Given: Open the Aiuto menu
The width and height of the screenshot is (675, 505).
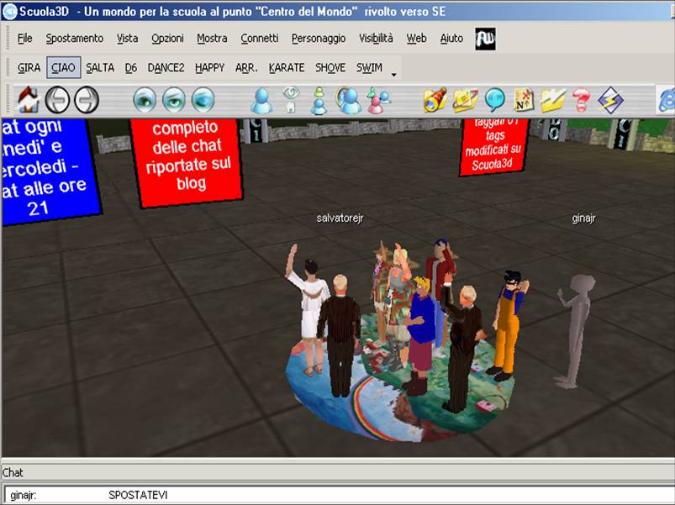Looking at the screenshot, I should 451,39.
